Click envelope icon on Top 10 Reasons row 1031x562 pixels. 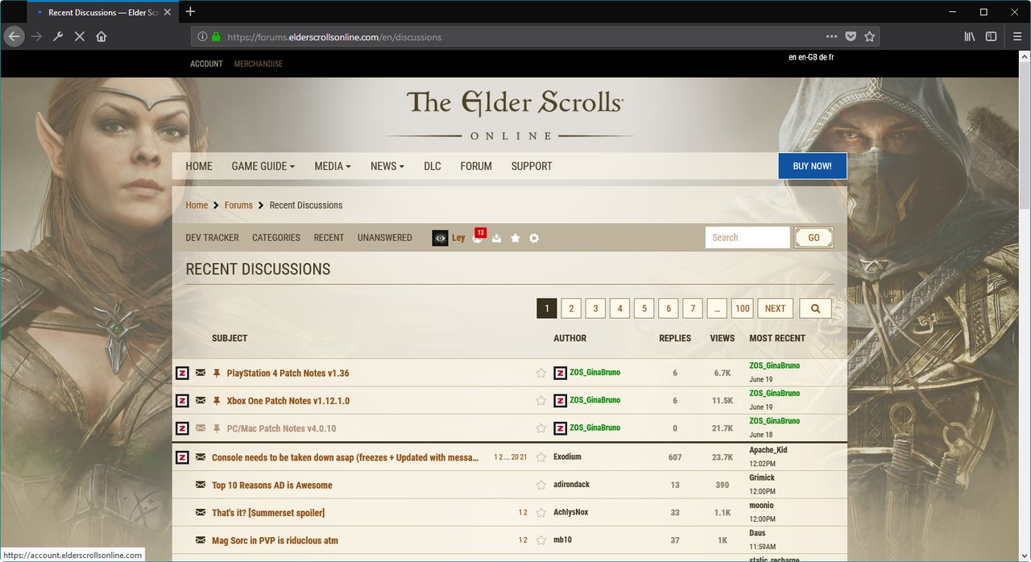pyautogui.click(x=201, y=485)
